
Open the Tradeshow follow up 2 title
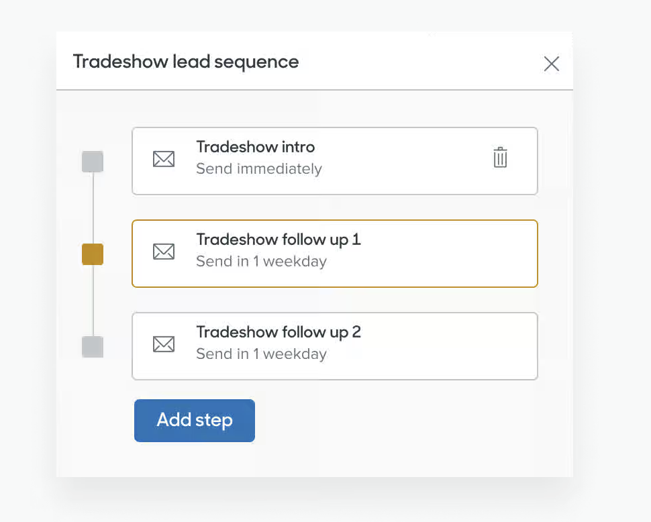pyautogui.click(x=278, y=332)
